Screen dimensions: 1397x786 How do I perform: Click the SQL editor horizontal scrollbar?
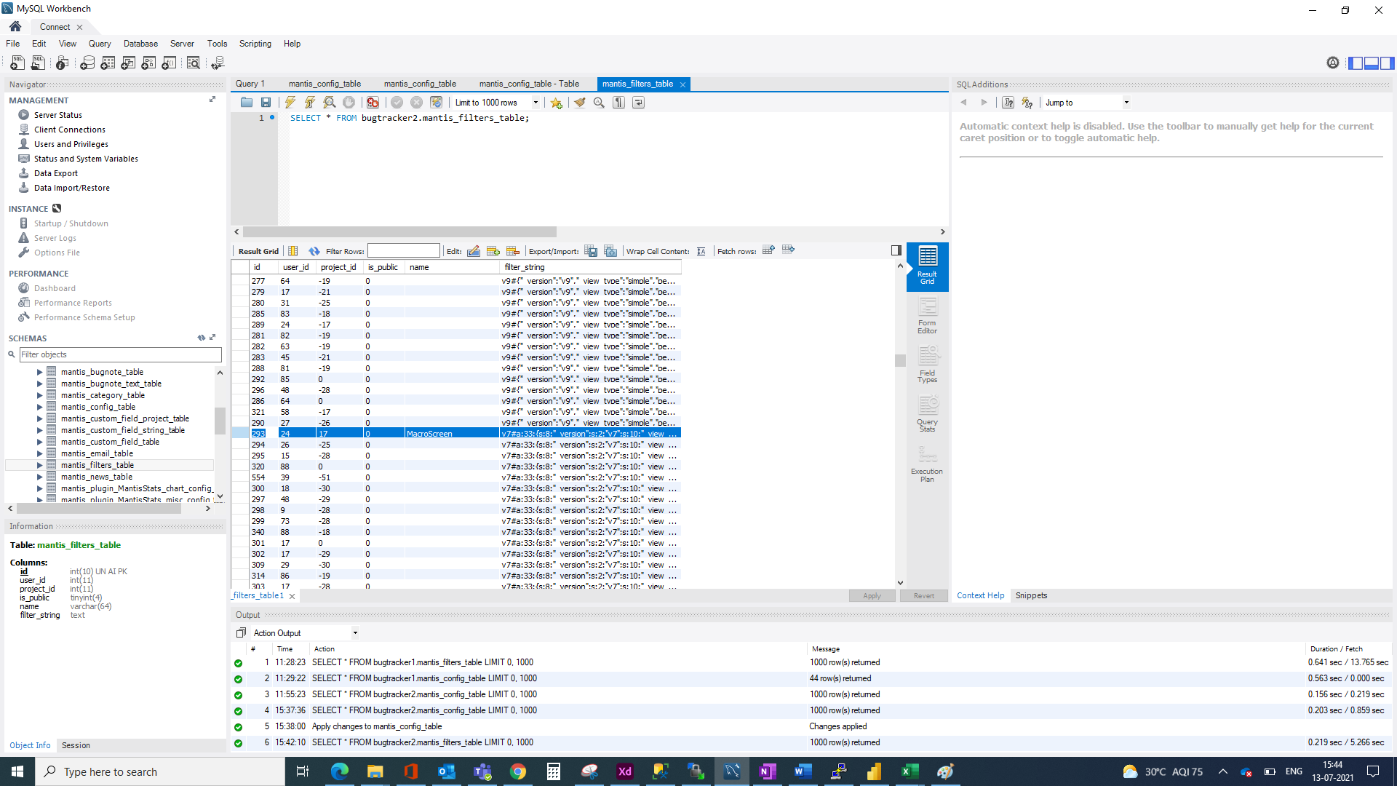(400, 232)
